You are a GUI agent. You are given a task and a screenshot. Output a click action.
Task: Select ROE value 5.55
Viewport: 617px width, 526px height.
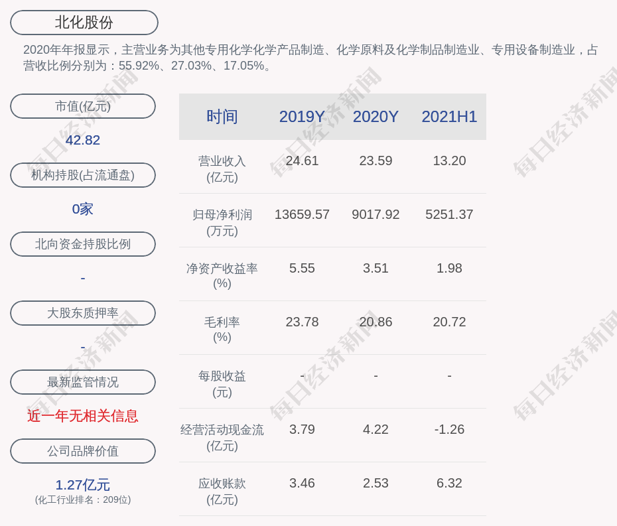coord(303,269)
